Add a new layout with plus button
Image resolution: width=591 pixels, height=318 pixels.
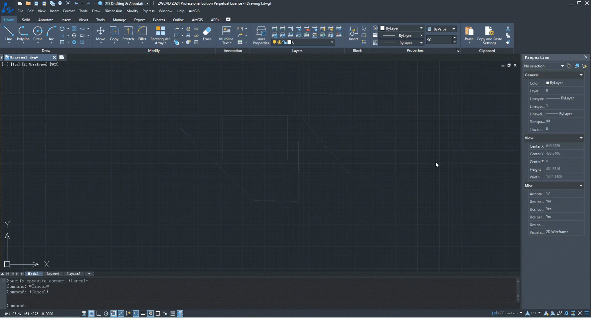tap(89, 274)
